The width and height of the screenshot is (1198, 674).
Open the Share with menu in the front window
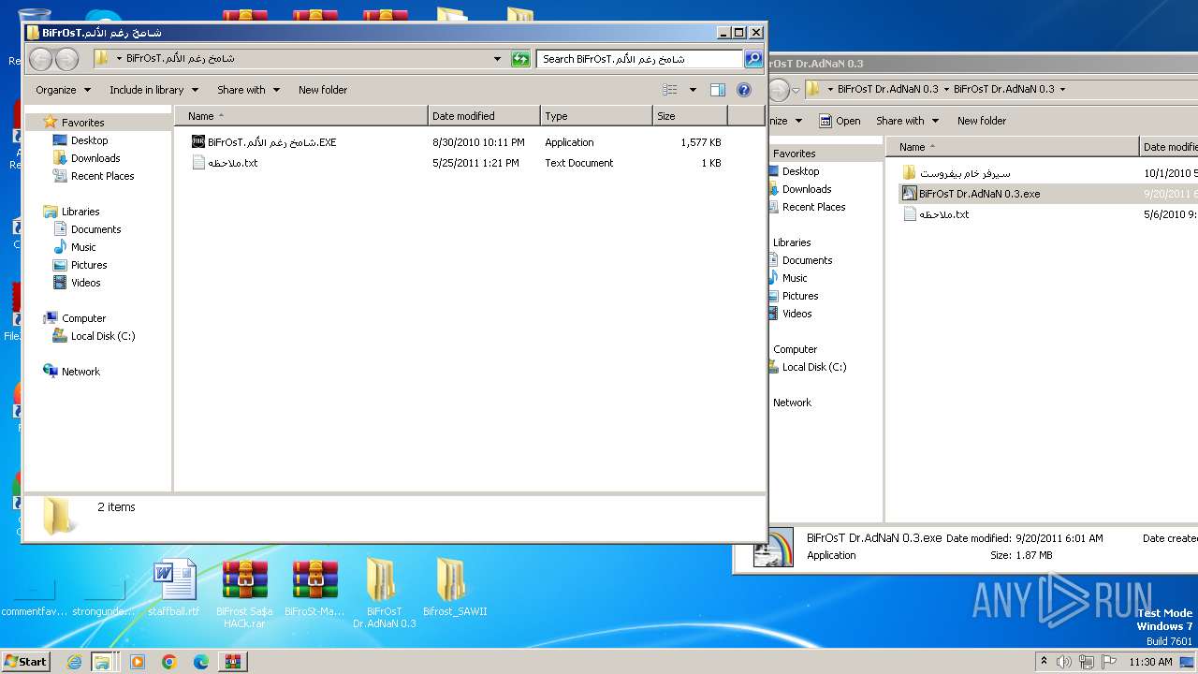[248, 90]
